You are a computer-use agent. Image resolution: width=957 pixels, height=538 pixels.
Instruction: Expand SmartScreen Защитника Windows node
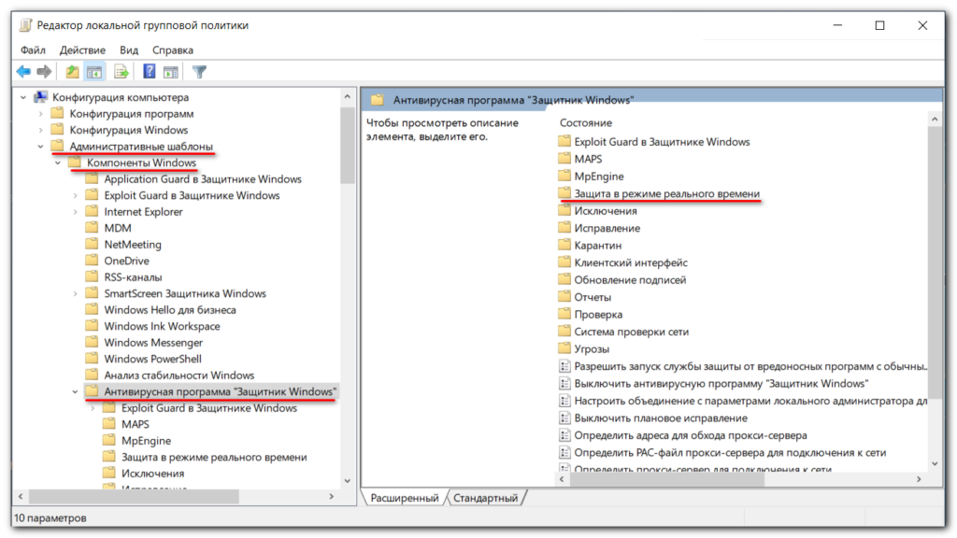(x=75, y=293)
